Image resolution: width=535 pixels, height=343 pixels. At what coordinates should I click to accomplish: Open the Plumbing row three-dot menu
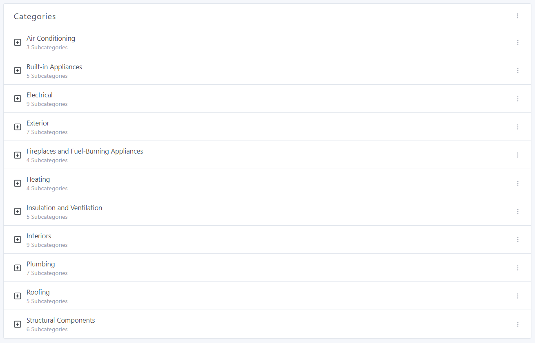click(517, 268)
